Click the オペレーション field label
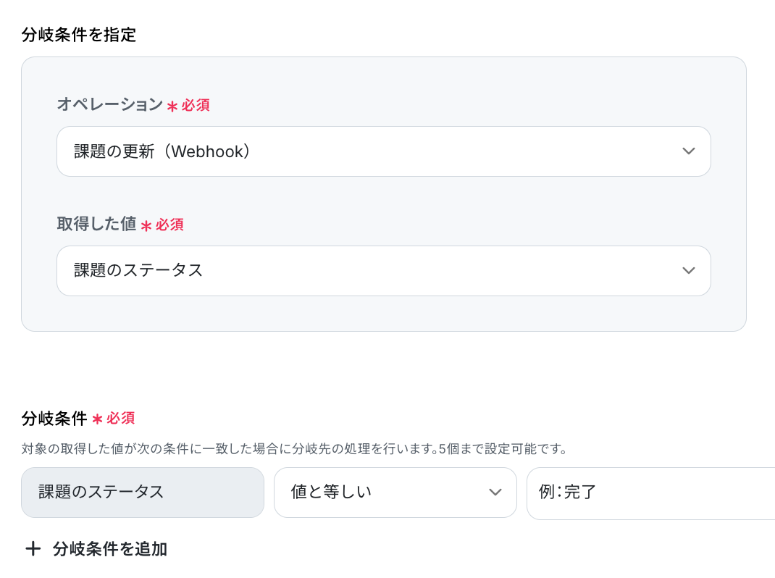The height and width of the screenshot is (578, 775). [109, 104]
